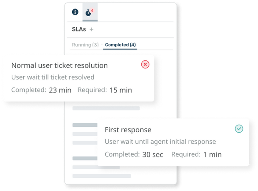Viewport: 258px width, 191px height.
Task: Click the red X breached status icon
Action: (145, 64)
